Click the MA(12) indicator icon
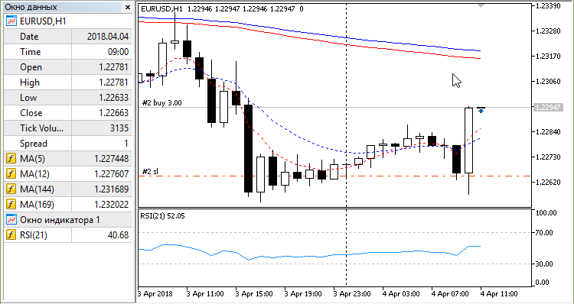The image size is (574, 304). (x=11, y=174)
